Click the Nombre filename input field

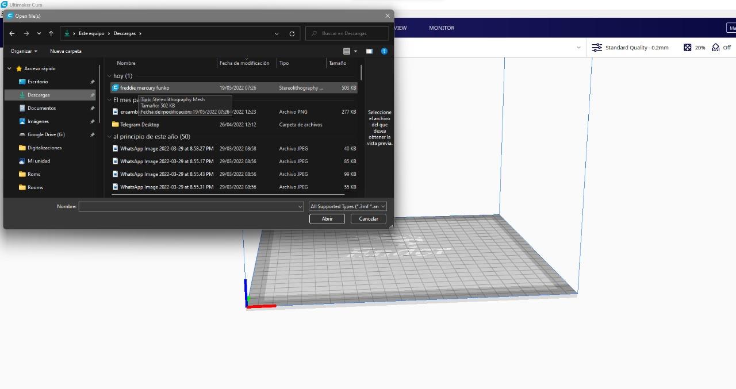coord(187,206)
